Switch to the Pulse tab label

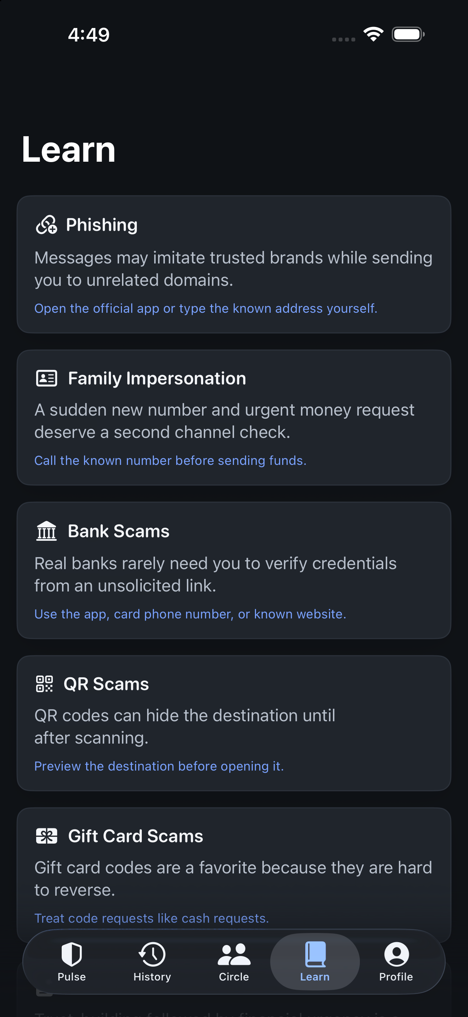(72, 977)
